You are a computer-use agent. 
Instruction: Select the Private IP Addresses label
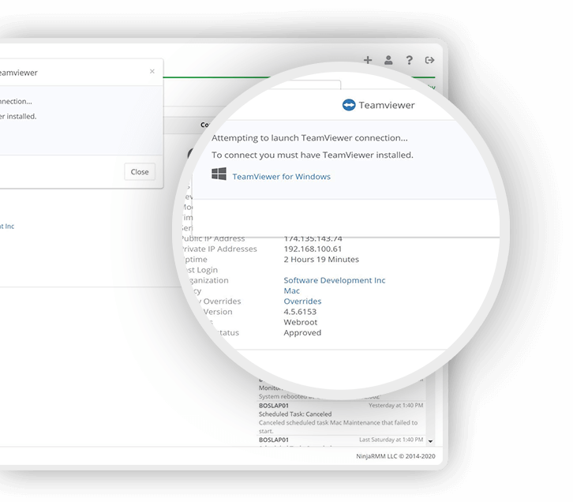pos(219,249)
